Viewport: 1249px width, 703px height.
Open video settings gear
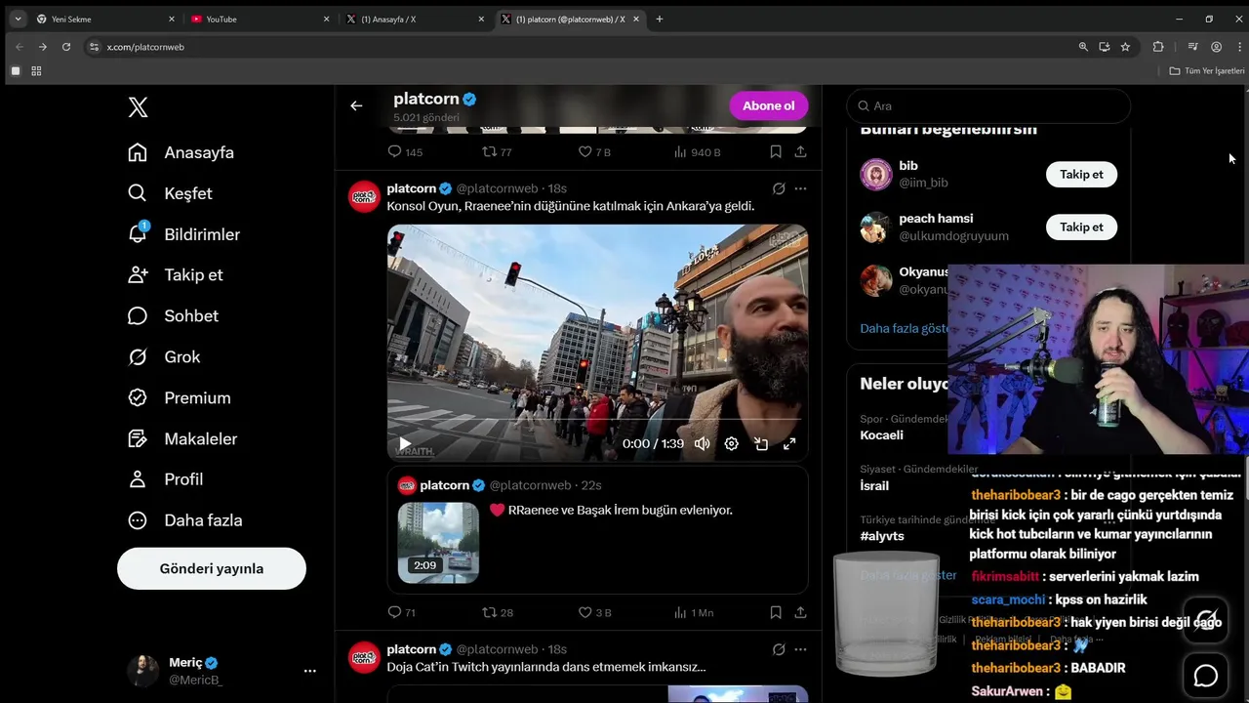point(731,443)
